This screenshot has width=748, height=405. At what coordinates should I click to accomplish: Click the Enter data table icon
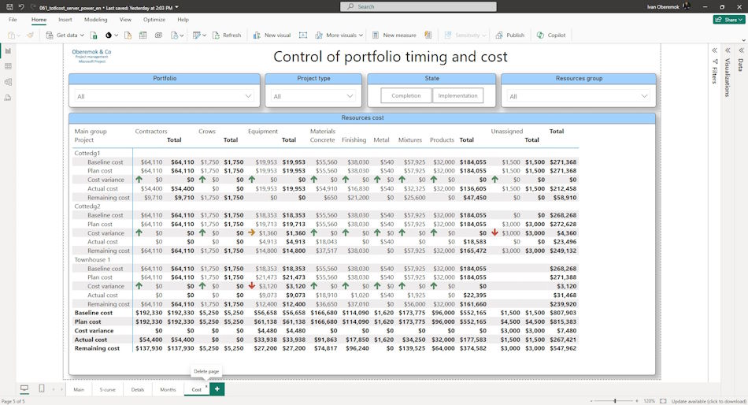pos(143,35)
